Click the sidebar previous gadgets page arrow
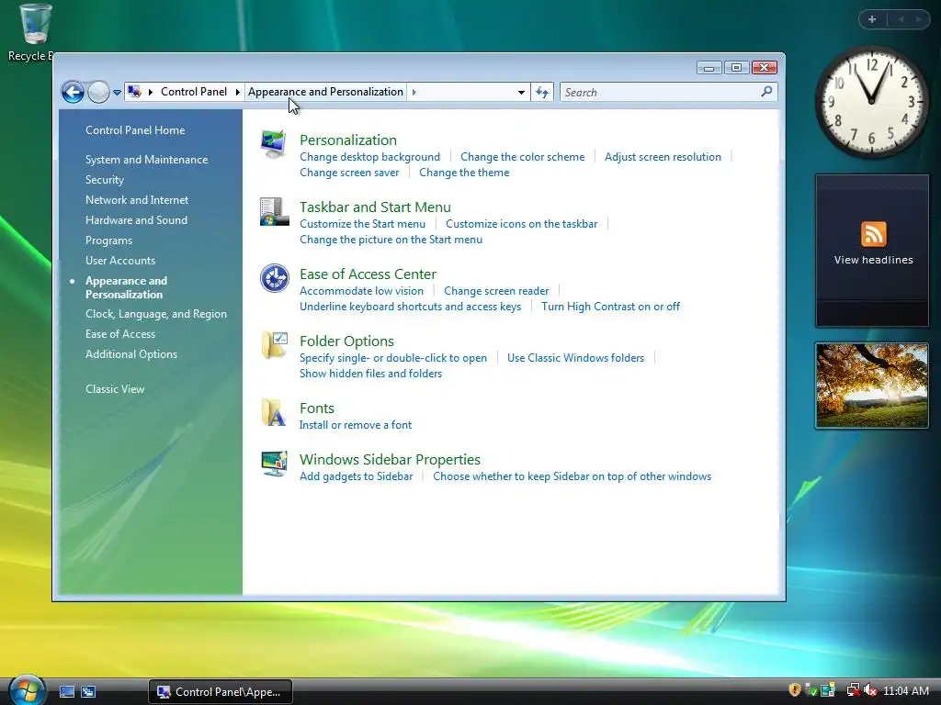Viewport: 941px width, 705px height. coord(901,20)
